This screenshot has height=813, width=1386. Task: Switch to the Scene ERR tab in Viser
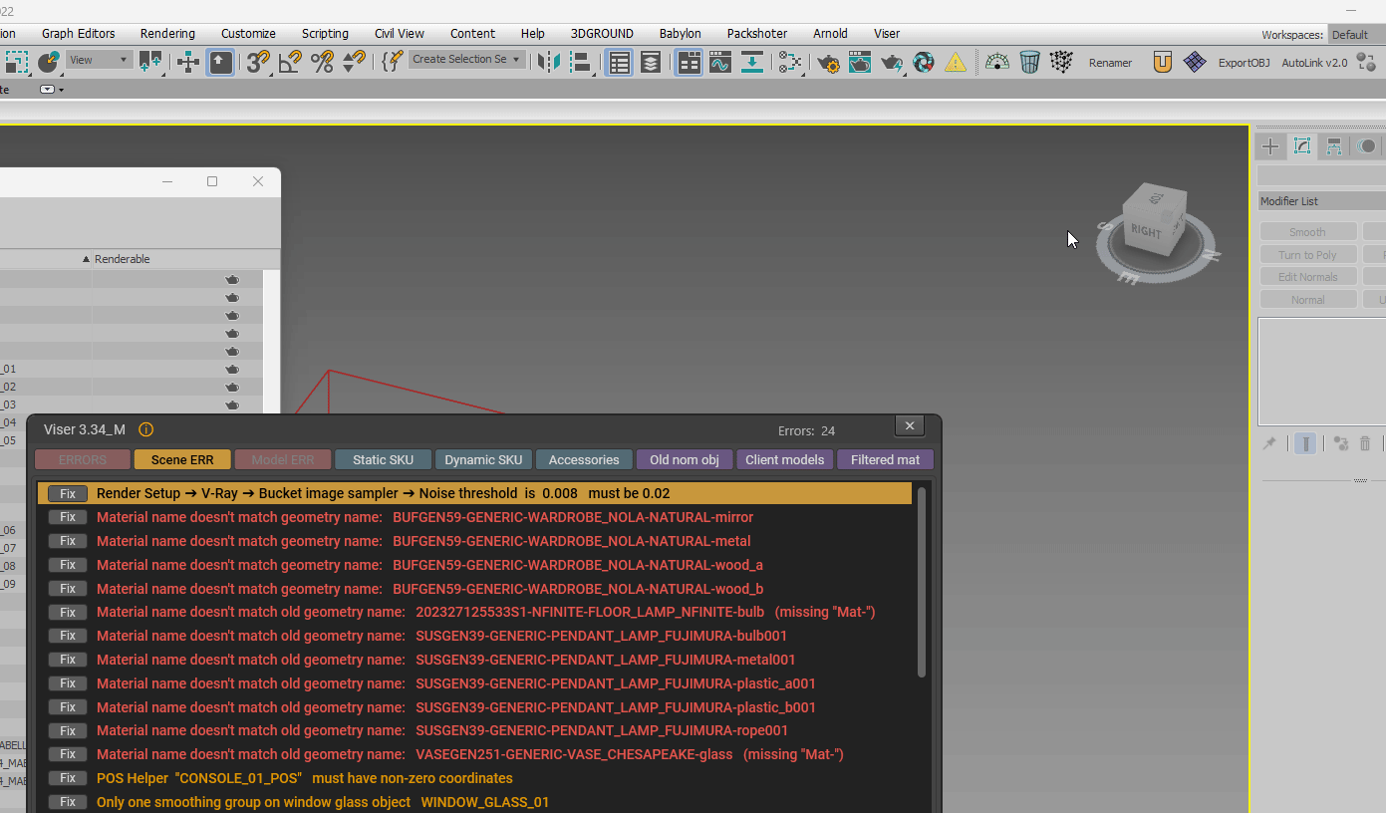(x=182, y=459)
